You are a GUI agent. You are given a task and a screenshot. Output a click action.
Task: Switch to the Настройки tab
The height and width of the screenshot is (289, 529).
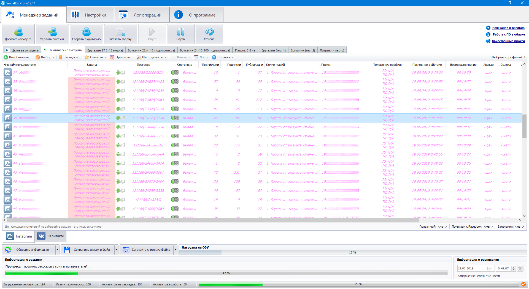(90, 15)
